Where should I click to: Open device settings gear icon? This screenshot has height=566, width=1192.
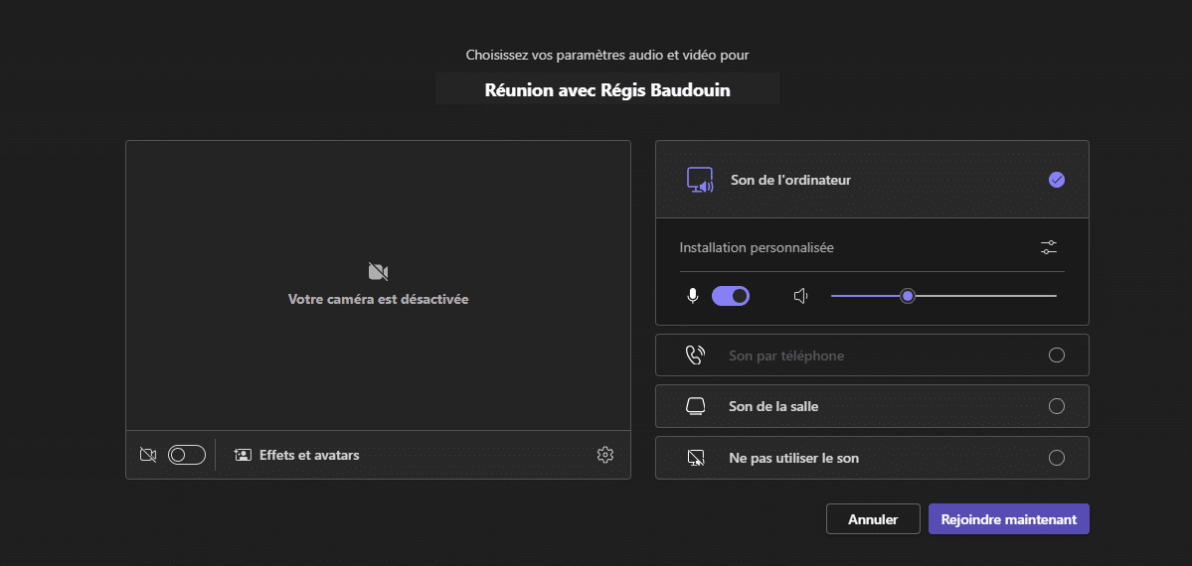(605, 455)
